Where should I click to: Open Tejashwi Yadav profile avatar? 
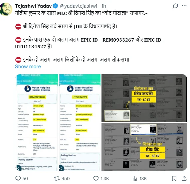point(6,9)
